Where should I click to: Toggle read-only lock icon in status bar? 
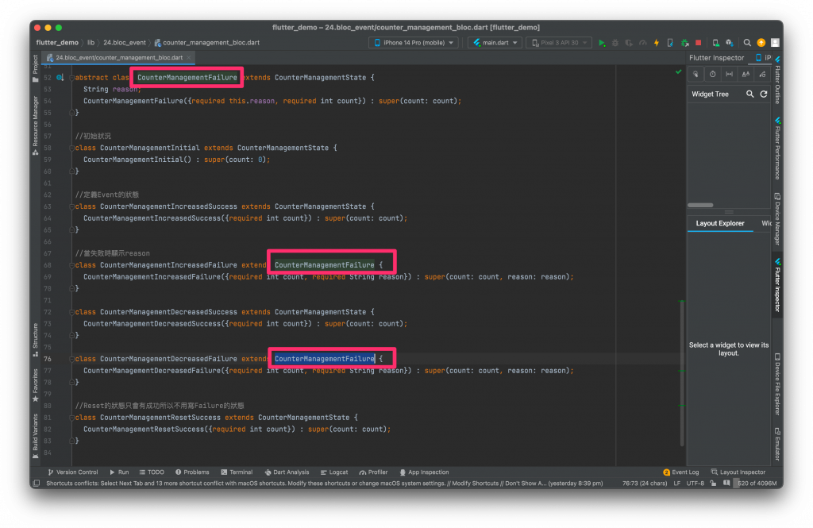click(x=713, y=484)
